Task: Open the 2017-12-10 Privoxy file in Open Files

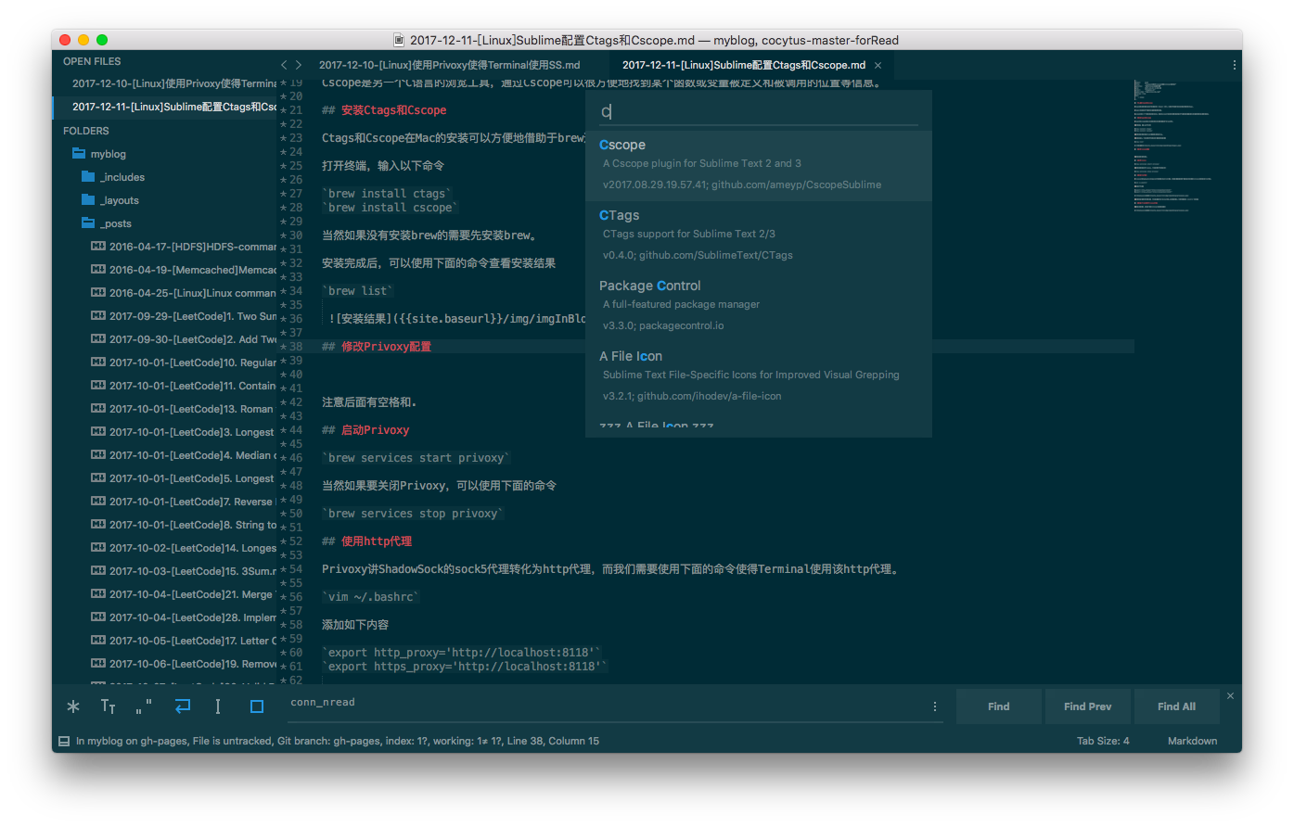Action: tap(174, 83)
